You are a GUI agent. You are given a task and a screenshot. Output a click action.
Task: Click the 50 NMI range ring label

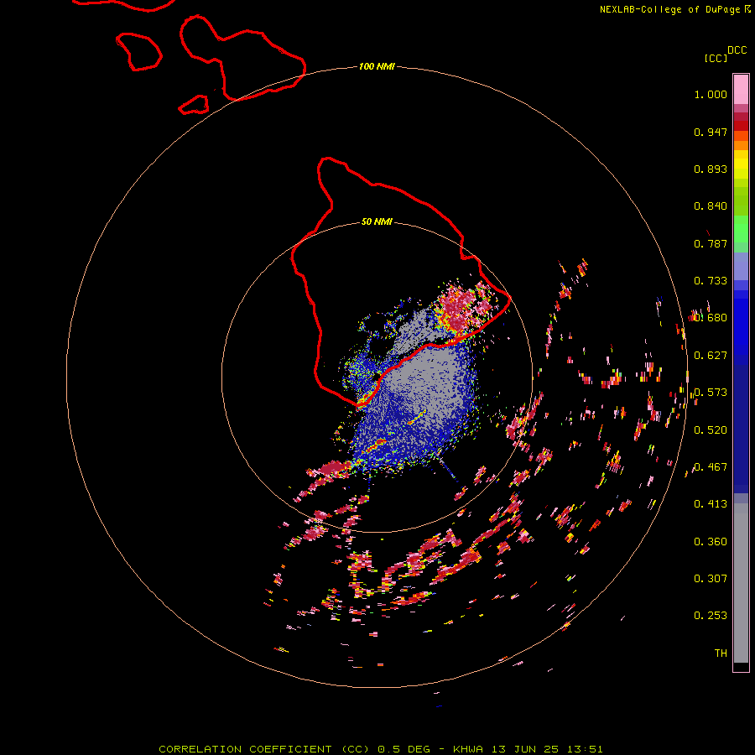(377, 221)
